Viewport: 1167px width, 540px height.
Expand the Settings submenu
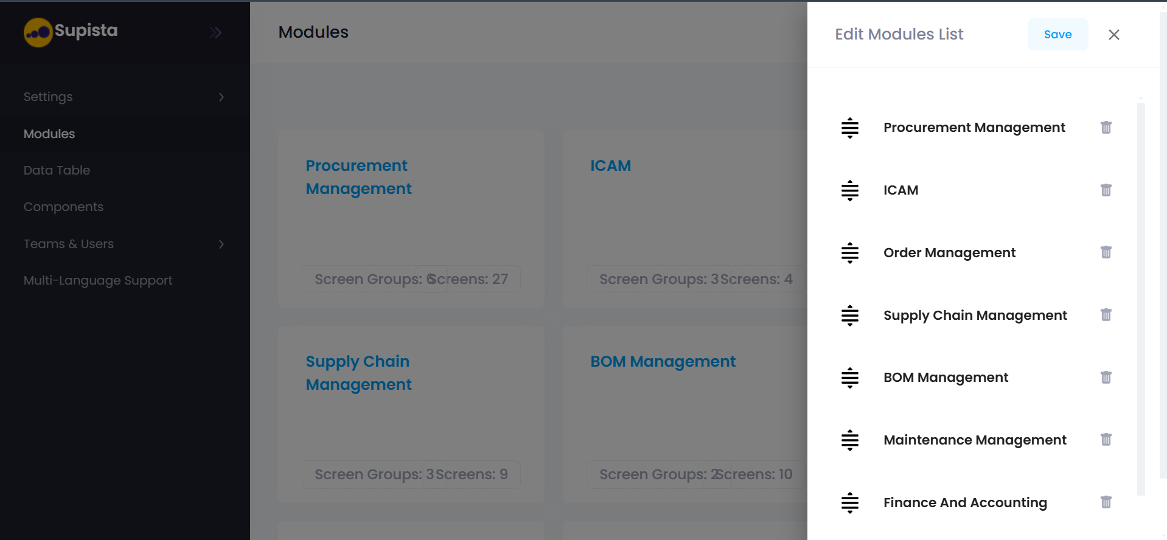coord(221,97)
